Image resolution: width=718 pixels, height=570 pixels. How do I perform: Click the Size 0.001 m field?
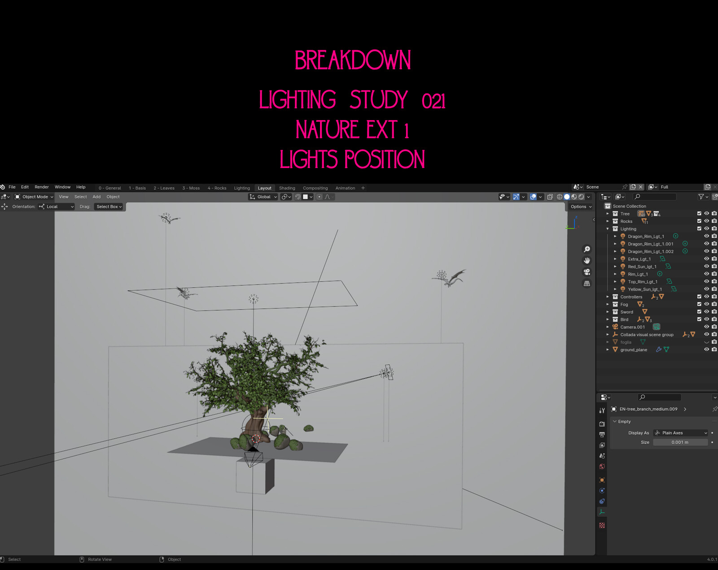click(680, 442)
